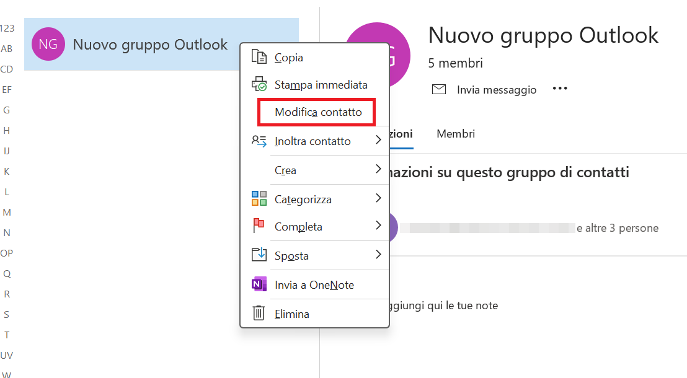
Task: Switch to the Membri tab
Action: pos(456,134)
